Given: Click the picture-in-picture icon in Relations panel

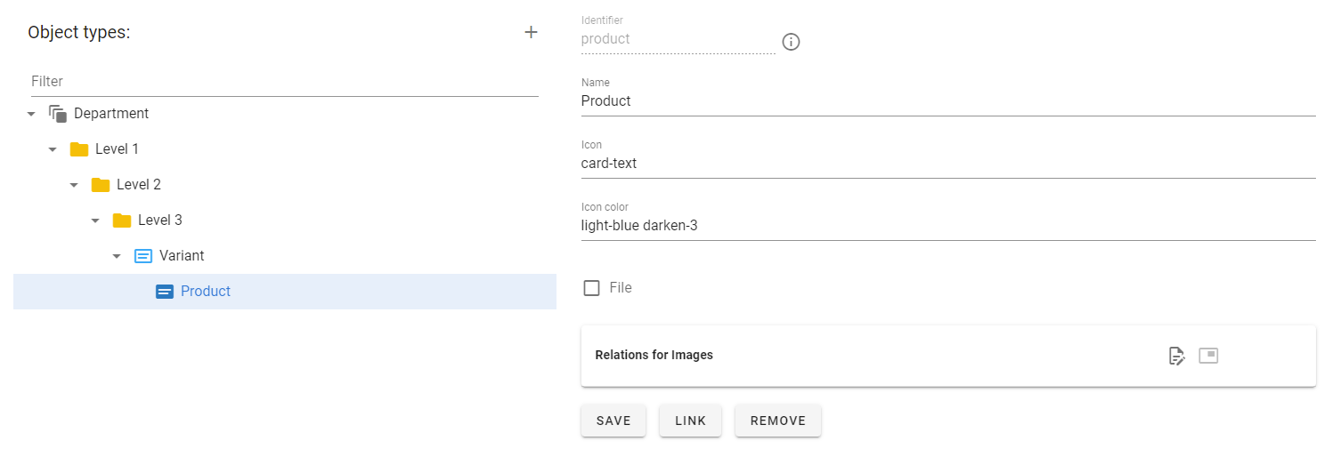Looking at the screenshot, I should click(1208, 356).
